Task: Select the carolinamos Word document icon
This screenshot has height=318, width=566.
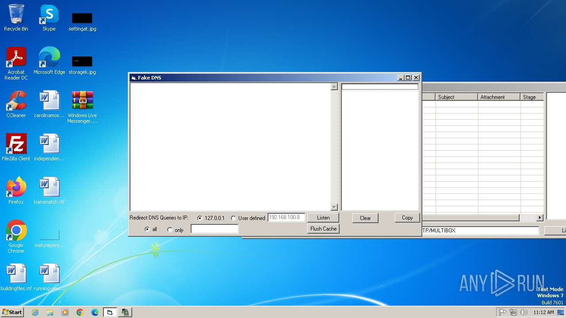Action: pos(49,104)
